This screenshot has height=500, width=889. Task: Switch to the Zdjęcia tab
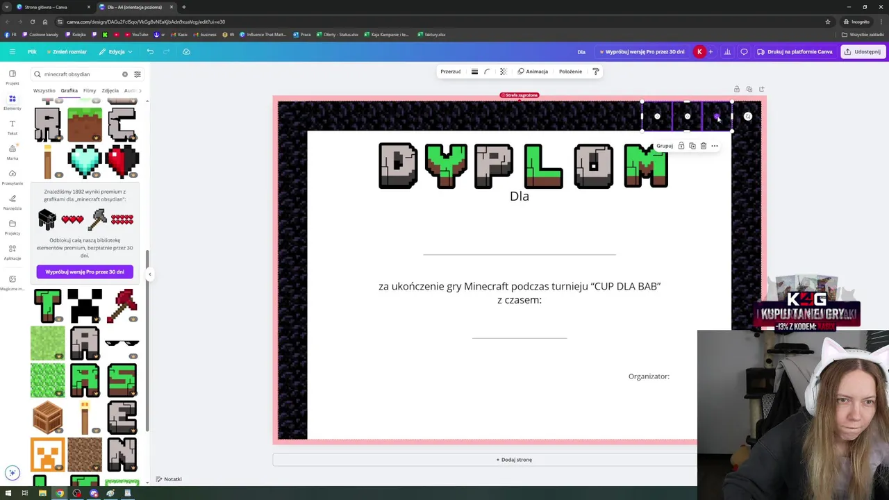(110, 90)
